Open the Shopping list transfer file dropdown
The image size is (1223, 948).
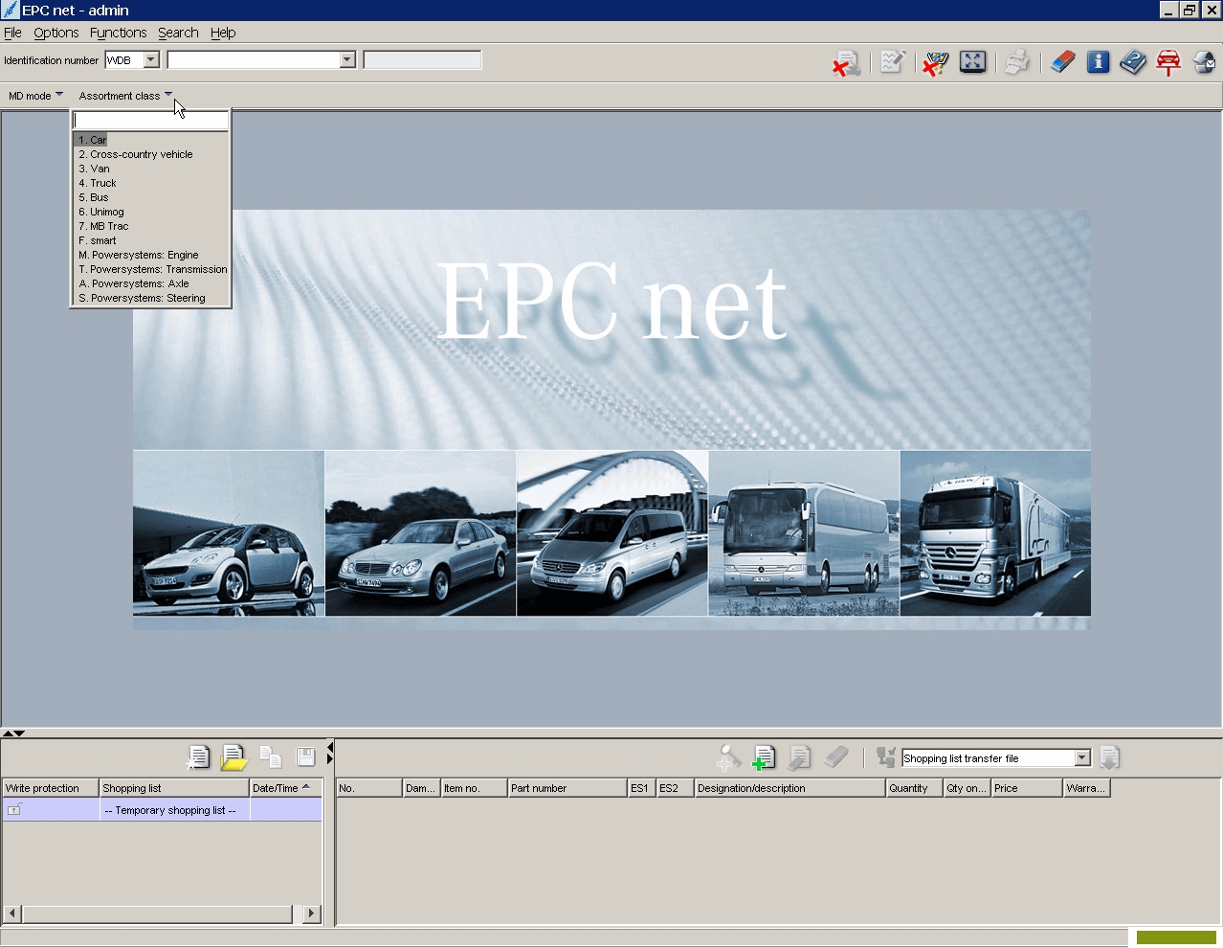1082,758
